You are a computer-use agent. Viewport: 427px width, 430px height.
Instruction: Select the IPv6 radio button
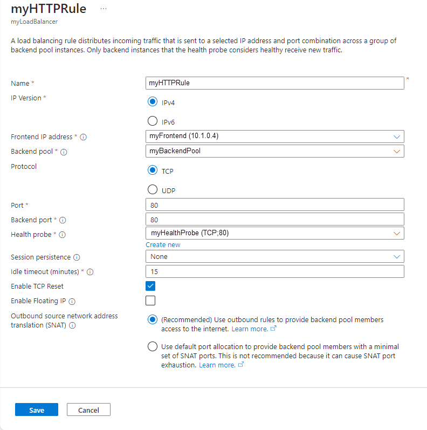[x=153, y=121]
